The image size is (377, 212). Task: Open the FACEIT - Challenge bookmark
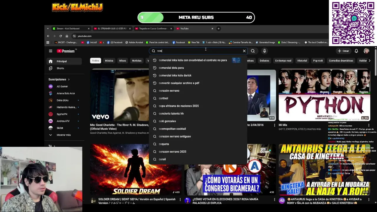pos(66,42)
